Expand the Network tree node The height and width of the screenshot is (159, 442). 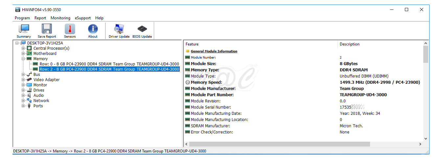click(x=23, y=100)
